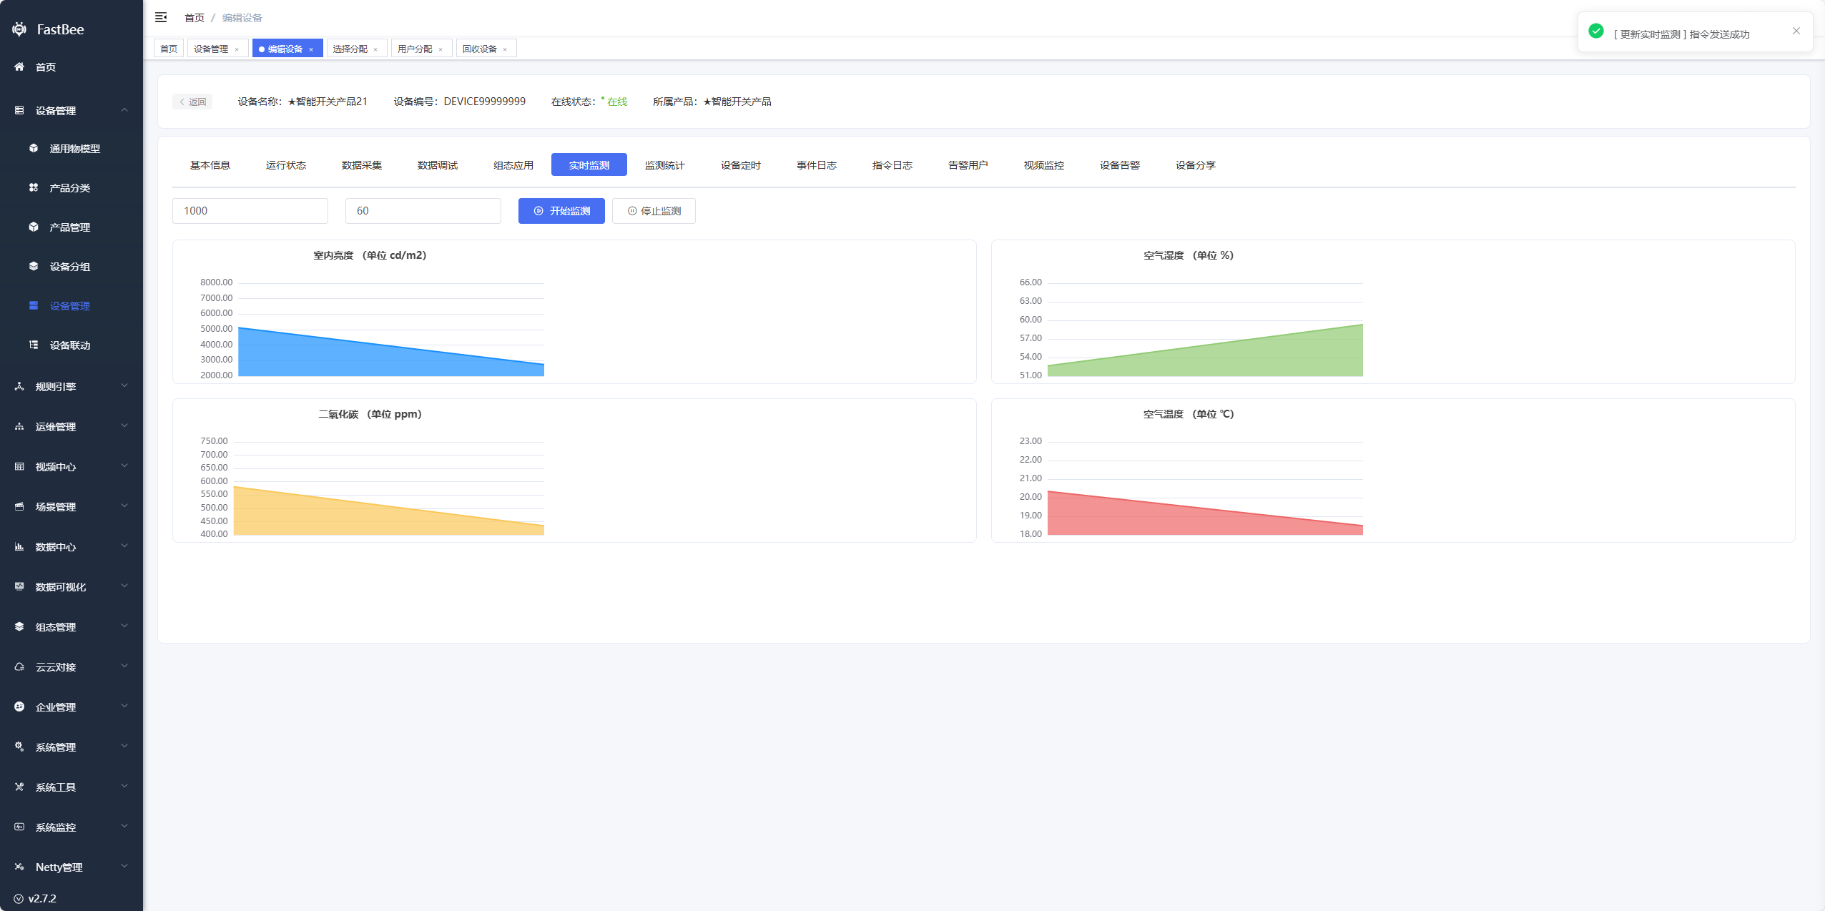Click the 停止监测 button
The height and width of the screenshot is (911, 1825).
coord(654,211)
